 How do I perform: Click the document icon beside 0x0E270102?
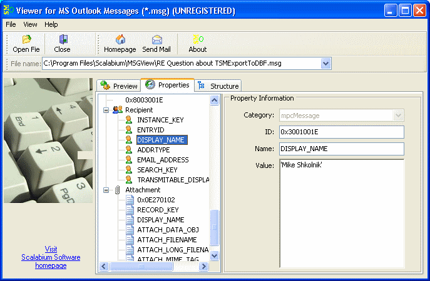click(x=130, y=200)
